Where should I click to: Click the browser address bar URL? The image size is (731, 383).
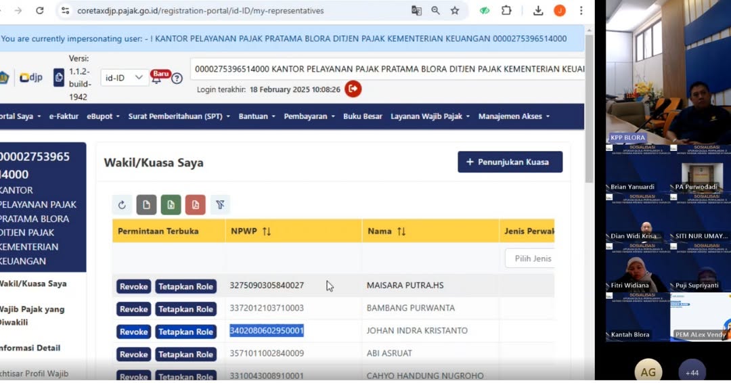pos(200,10)
